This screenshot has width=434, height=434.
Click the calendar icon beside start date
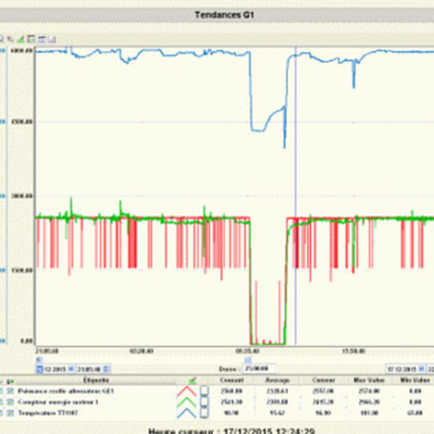tap(40, 369)
